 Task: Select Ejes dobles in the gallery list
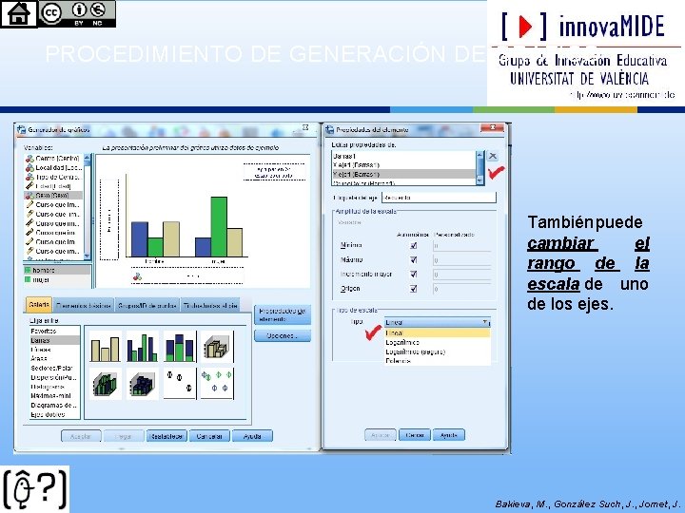tap(54, 414)
